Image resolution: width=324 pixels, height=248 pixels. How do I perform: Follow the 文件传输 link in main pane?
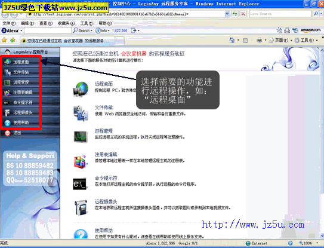[103, 108]
